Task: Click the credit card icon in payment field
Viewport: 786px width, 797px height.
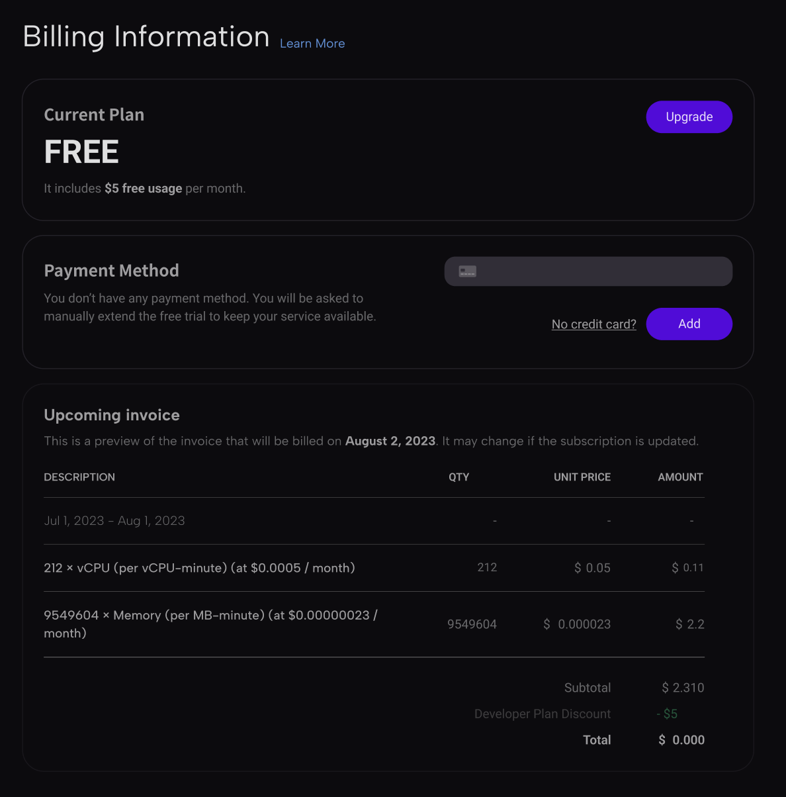Action: coord(468,271)
